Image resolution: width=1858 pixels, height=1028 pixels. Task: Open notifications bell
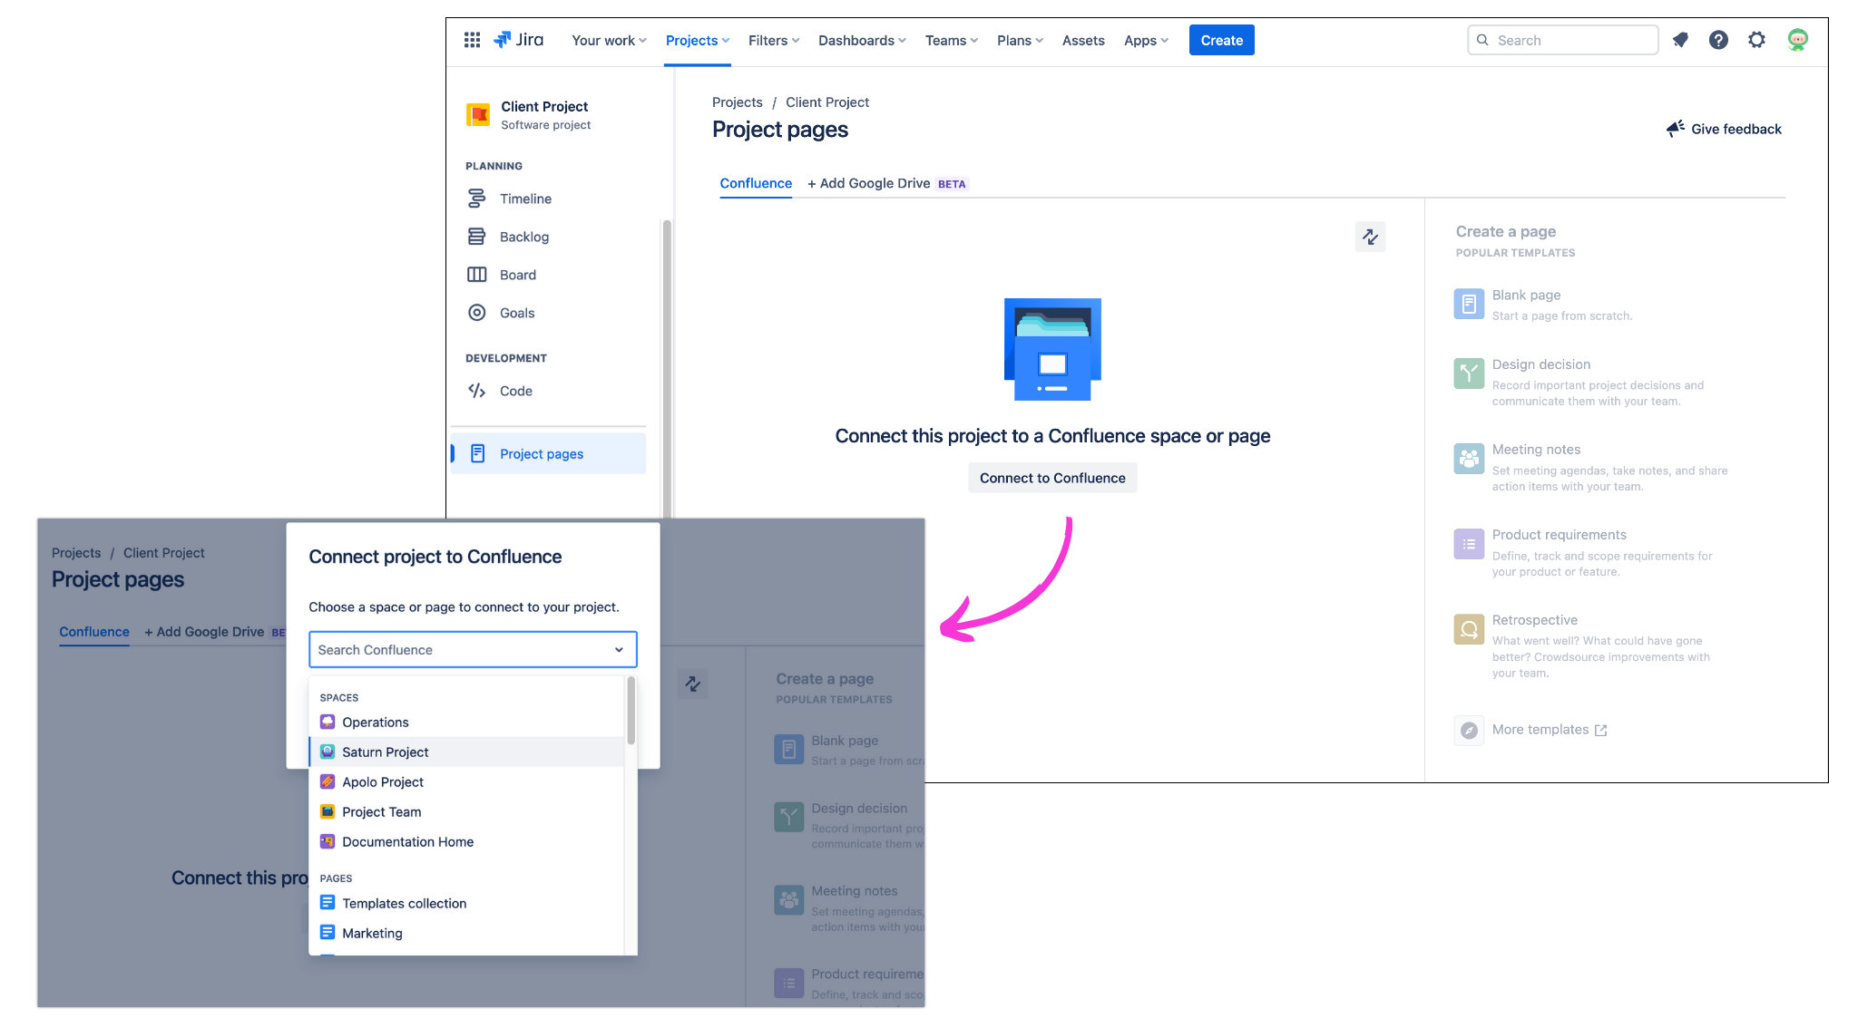click(1680, 39)
